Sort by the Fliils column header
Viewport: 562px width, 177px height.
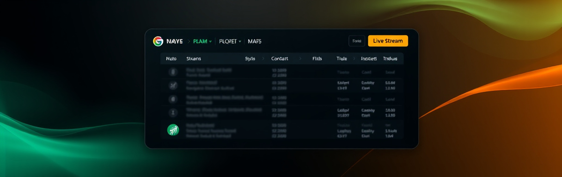click(x=317, y=59)
